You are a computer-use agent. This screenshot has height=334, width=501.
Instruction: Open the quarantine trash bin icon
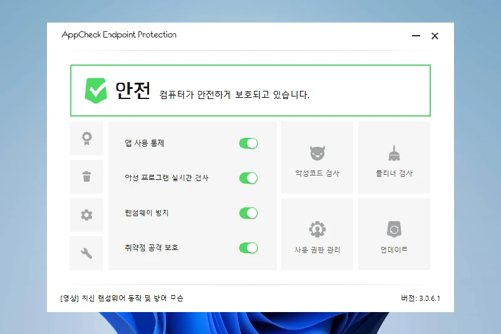point(86,177)
